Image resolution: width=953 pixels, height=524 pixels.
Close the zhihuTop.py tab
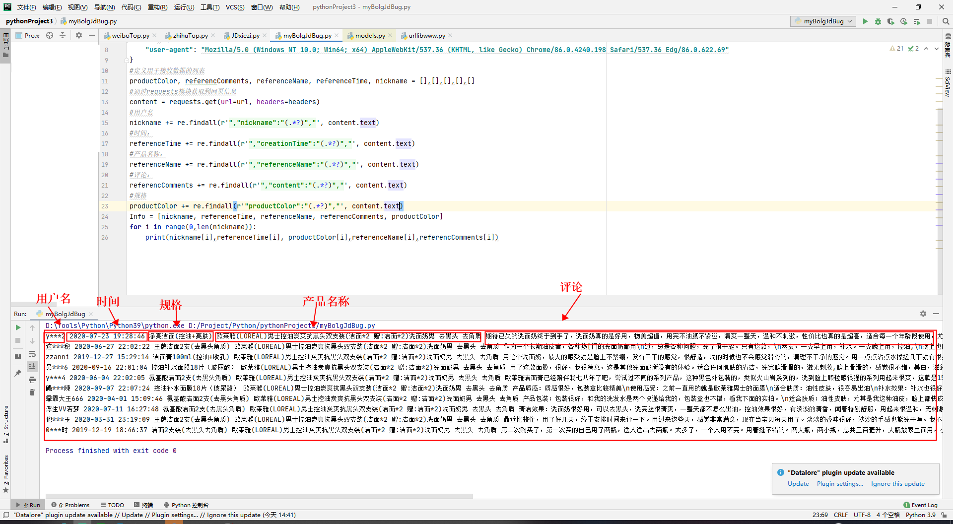(213, 35)
